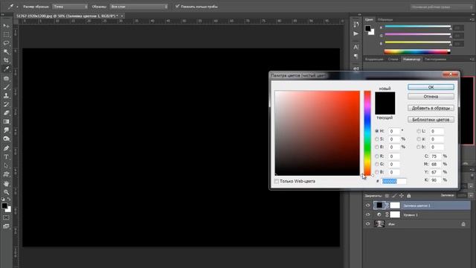476x268 pixels.
Task: Switch to the Navigator tab
Action: (411, 60)
